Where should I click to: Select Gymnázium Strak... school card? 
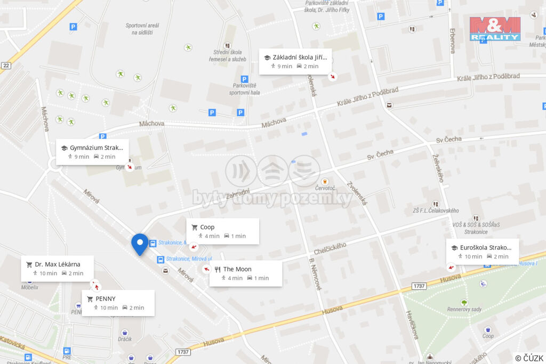(x=92, y=152)
